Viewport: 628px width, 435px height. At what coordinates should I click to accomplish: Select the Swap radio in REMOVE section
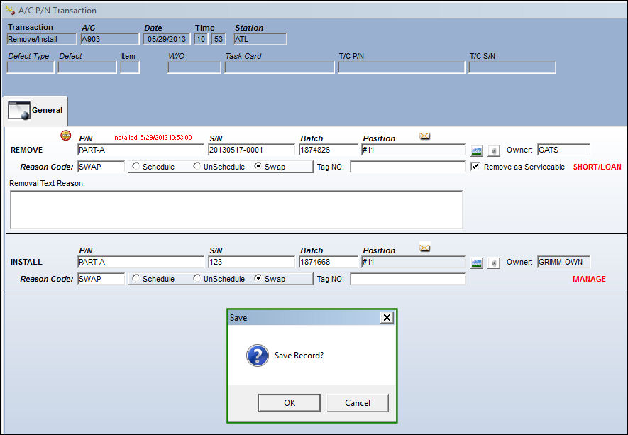258,166
